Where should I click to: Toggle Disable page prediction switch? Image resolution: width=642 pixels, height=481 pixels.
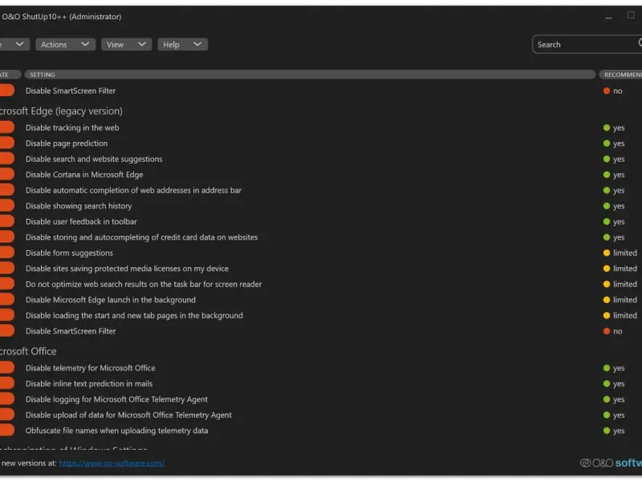(x=6, y=143)
